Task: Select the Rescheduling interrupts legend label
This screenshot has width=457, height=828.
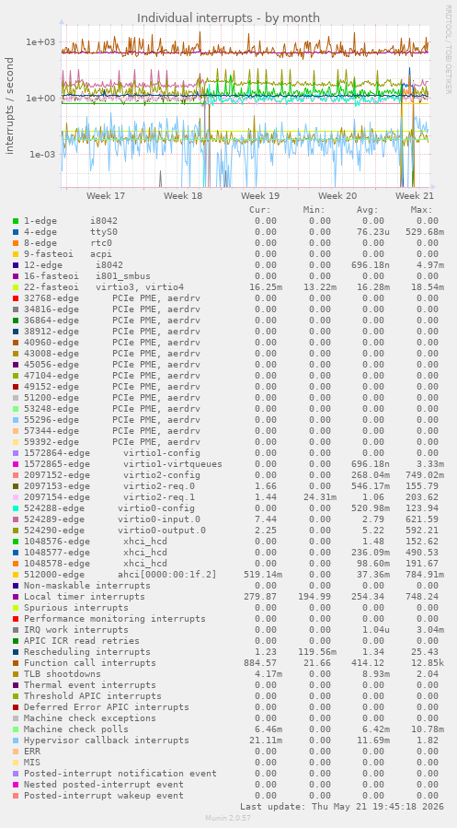Action: pos(87,652)
